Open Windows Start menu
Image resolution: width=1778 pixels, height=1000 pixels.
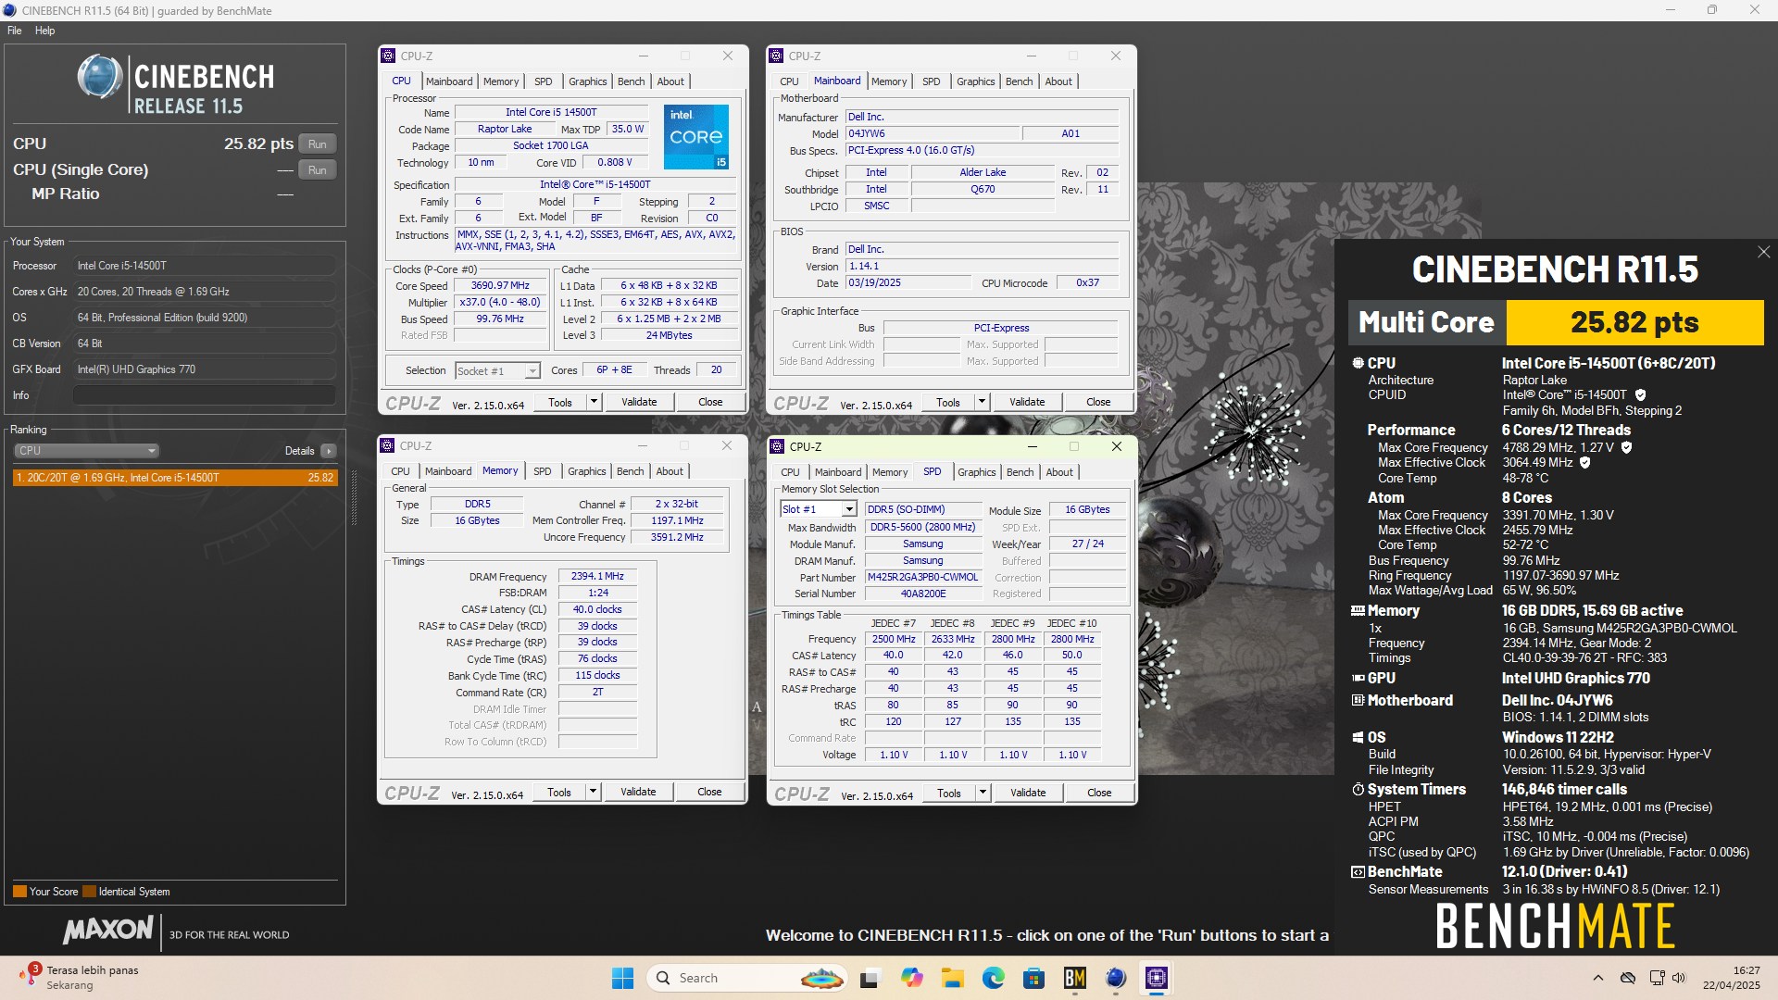(622, 978)
